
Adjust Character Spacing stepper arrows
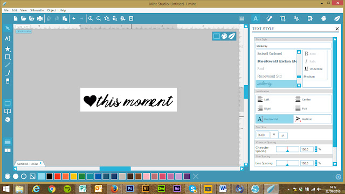coord(316,149)
